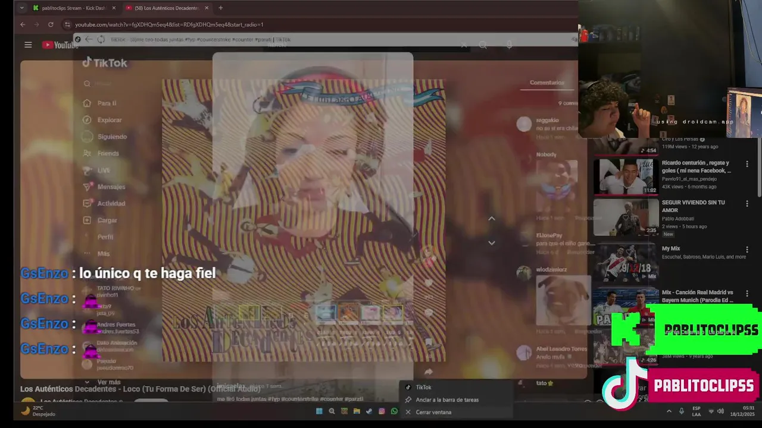Click Abel Leandro Torres commenter name

tap(561, 349)
